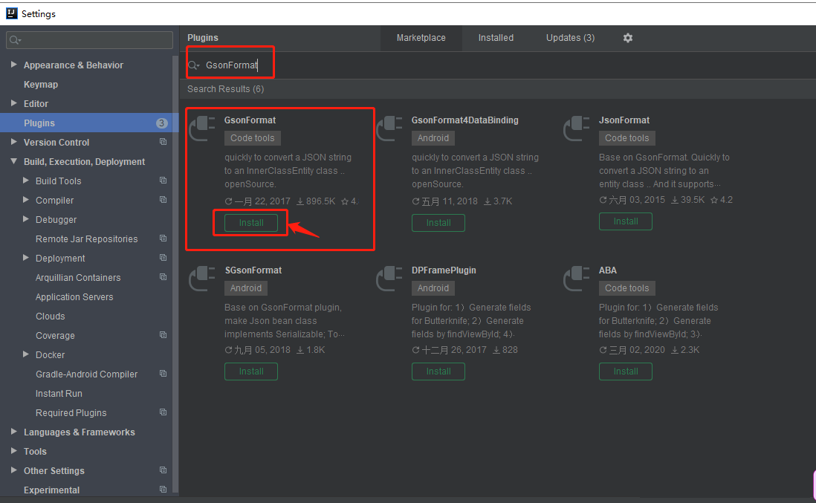Install the JsonFormat plugin
Screen dimensions: 816x503
click(626, 221)
